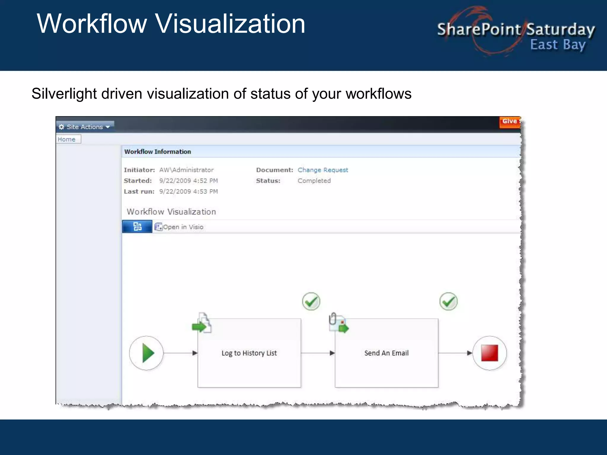Click the Log to History document-arrow icon
The height and width of the screenshot is (455, 607).
[202, 323]
